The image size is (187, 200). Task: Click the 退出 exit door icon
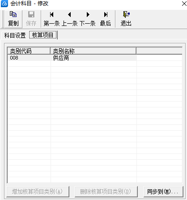(126, 14)
